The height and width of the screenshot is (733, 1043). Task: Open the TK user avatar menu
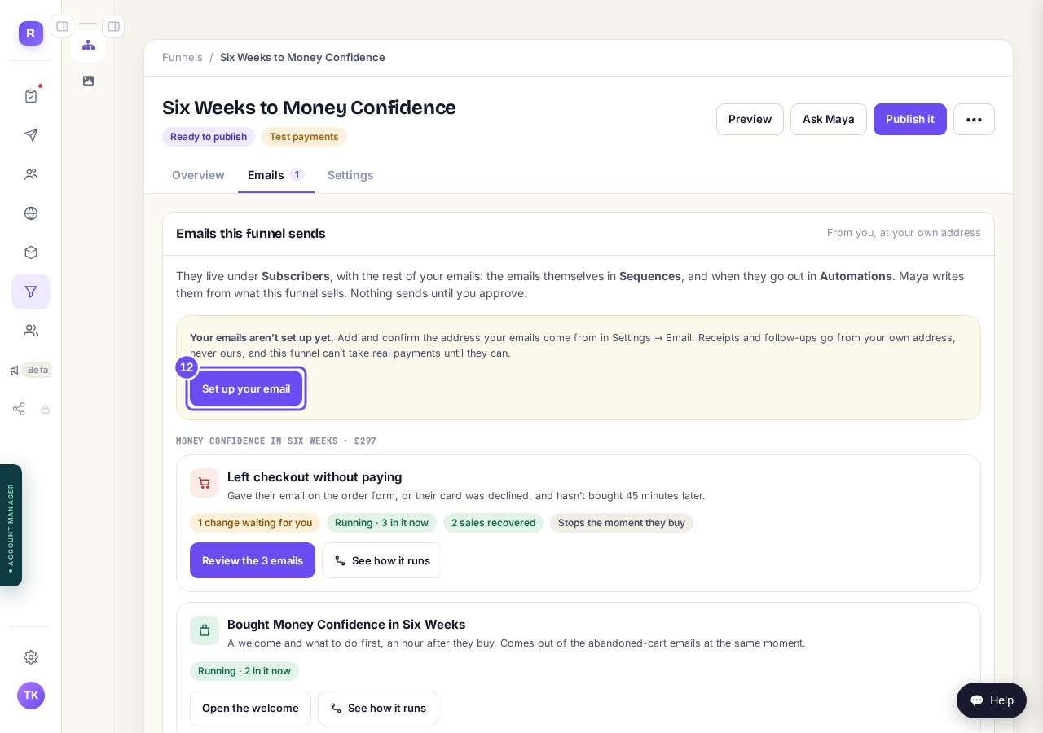tap(31, 696)
